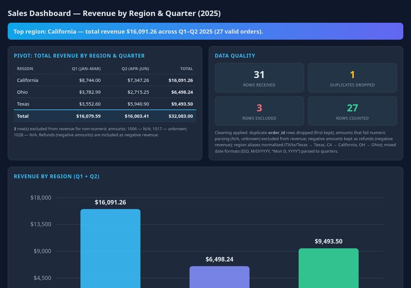411x288 pixels.
Task: Click grand total $32,083.00
Action: pos(181,116)
